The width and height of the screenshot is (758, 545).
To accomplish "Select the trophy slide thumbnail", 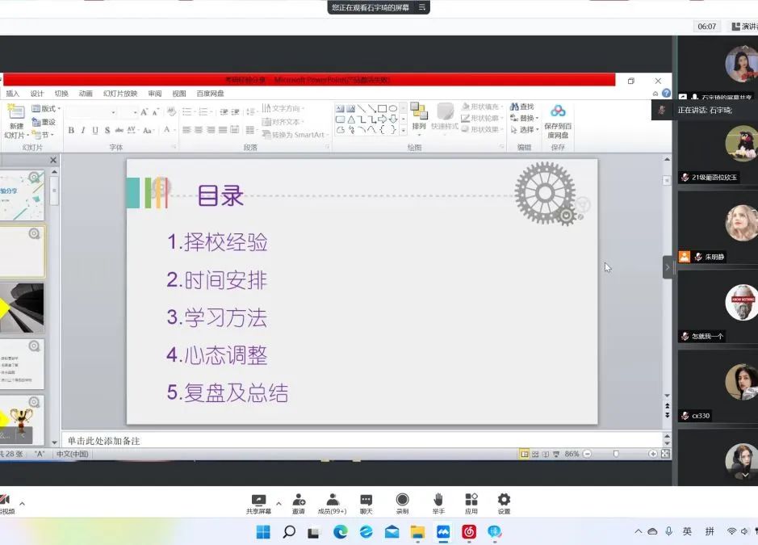I will (23, 420).
